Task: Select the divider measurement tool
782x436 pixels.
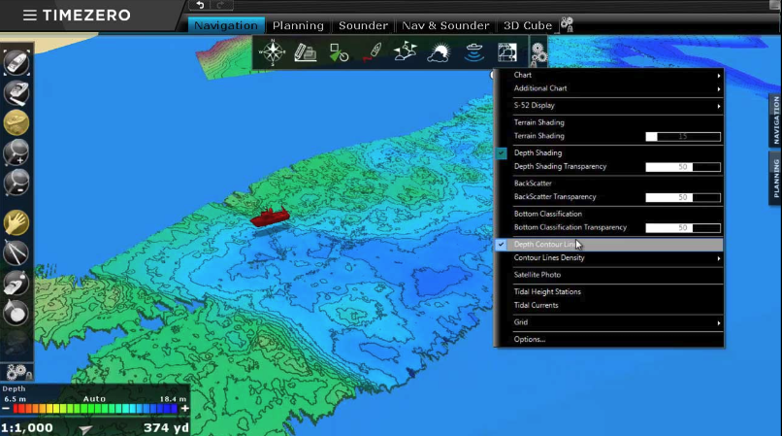Action: [x=16, y=253]
